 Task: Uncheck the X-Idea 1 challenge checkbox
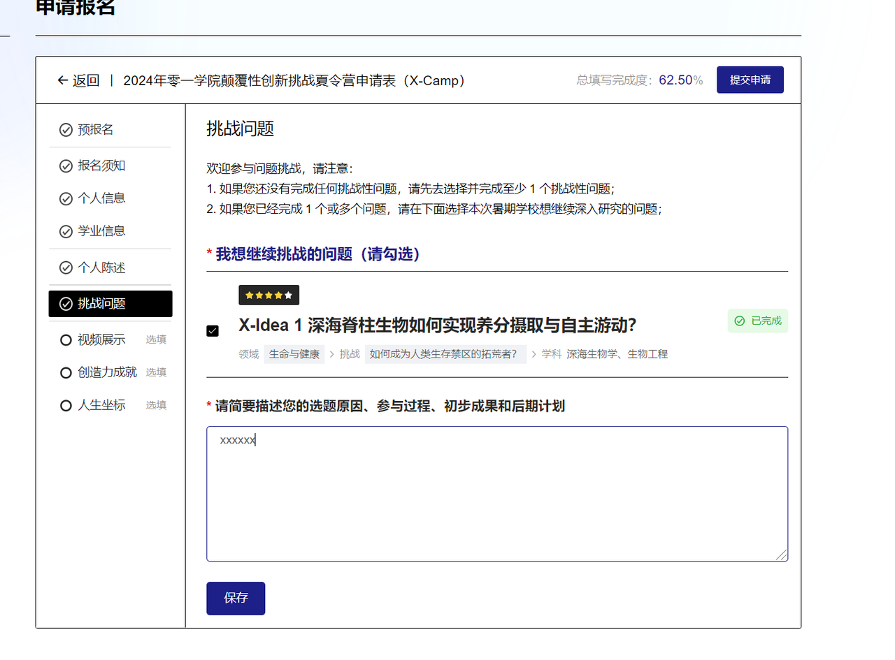point(213,331)
